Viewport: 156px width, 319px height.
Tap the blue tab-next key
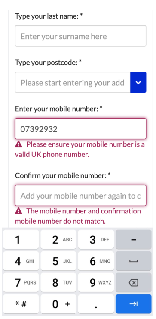click(134, 304)
